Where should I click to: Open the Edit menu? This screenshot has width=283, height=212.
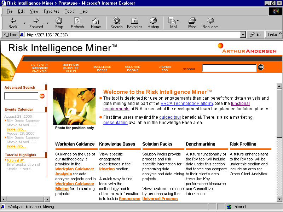[21, 11]
